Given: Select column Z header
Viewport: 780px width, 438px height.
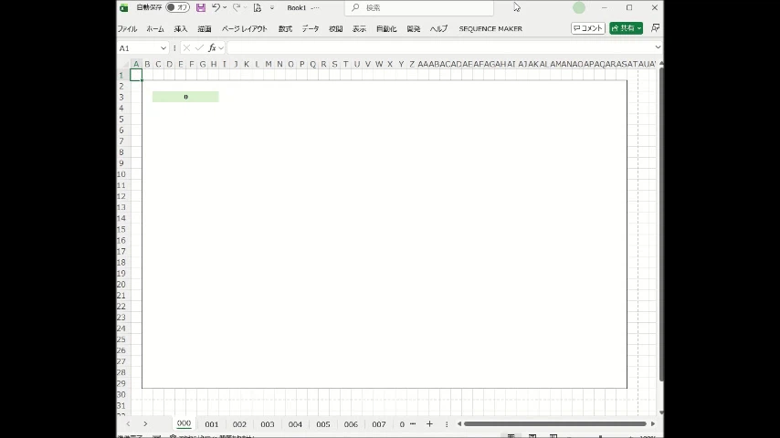Looking at the screenshot, I should (x=412, y=64).
